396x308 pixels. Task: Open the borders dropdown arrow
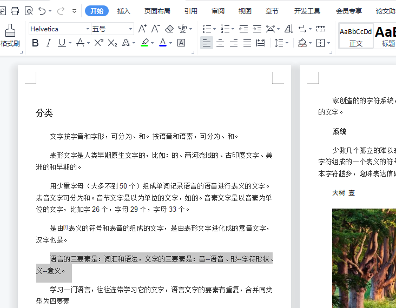tap(329, 43)
